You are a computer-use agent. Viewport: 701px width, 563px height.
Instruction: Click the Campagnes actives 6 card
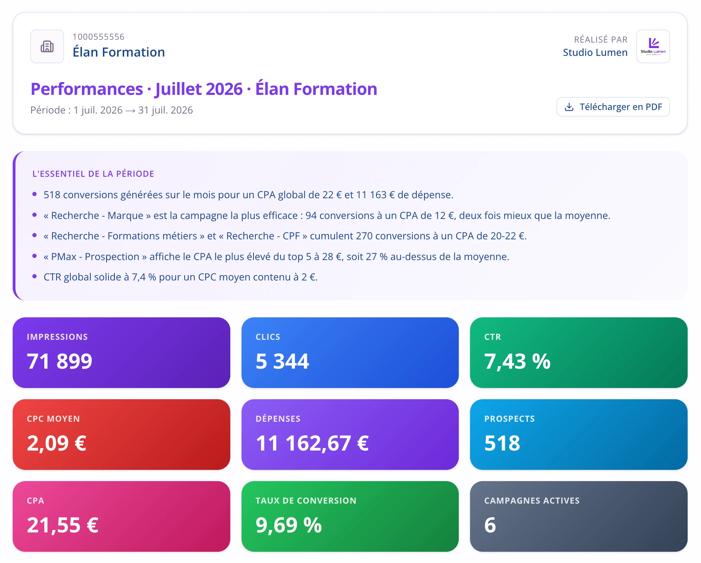click(x=578, y=516)
